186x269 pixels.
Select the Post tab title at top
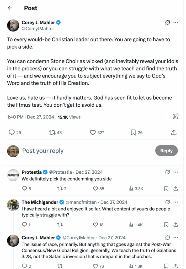pos(31,8)
